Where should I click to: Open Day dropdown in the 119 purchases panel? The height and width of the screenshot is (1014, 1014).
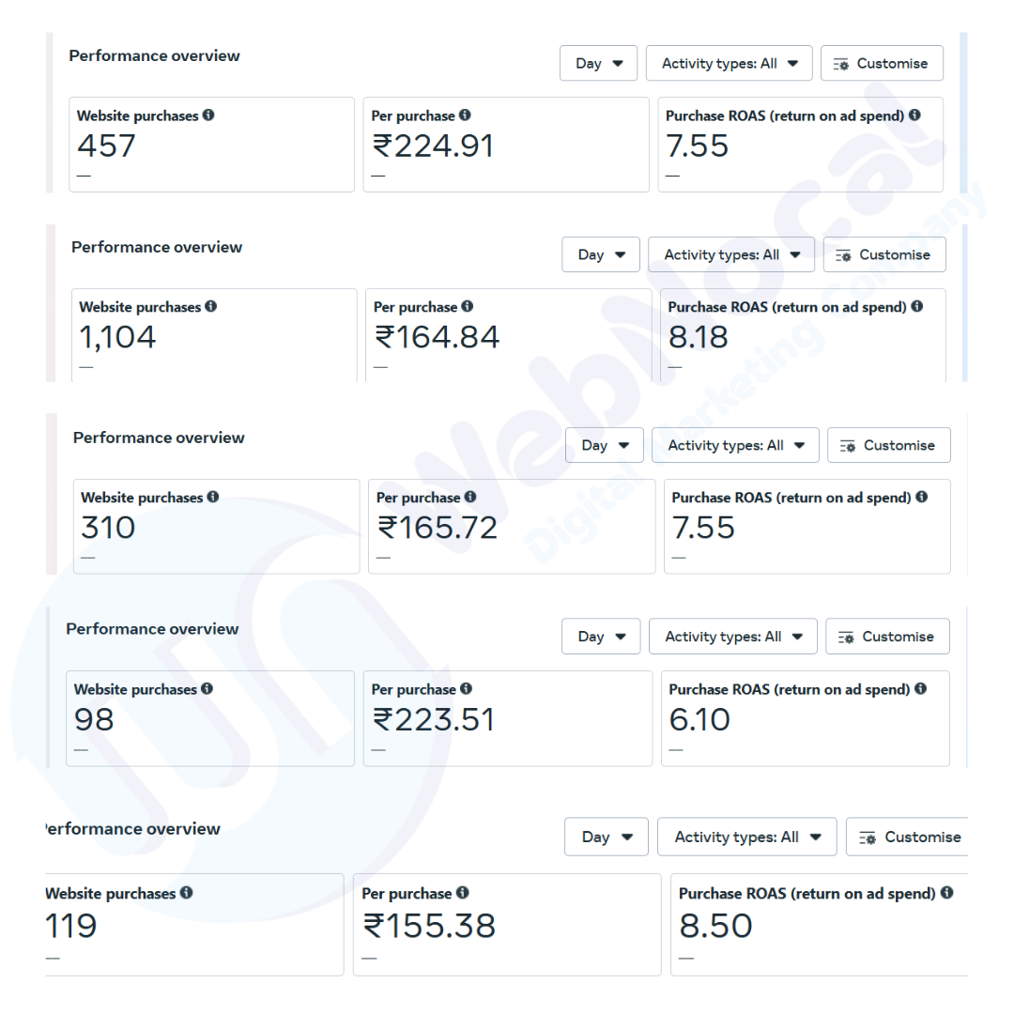pyautogui.click(x=606, y=837)
